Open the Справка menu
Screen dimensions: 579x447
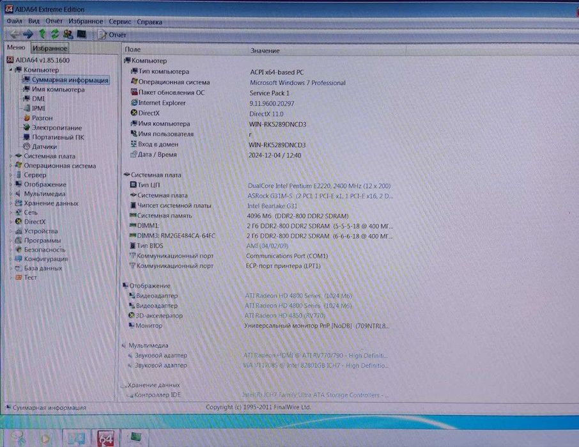point(150,22)
